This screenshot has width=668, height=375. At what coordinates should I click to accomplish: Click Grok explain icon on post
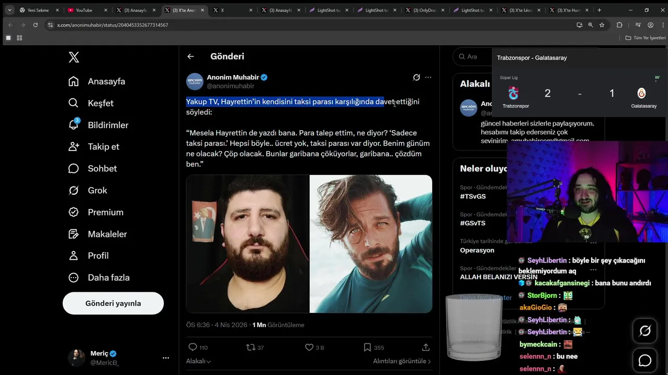pyautogui.click(x=416, y=77)
